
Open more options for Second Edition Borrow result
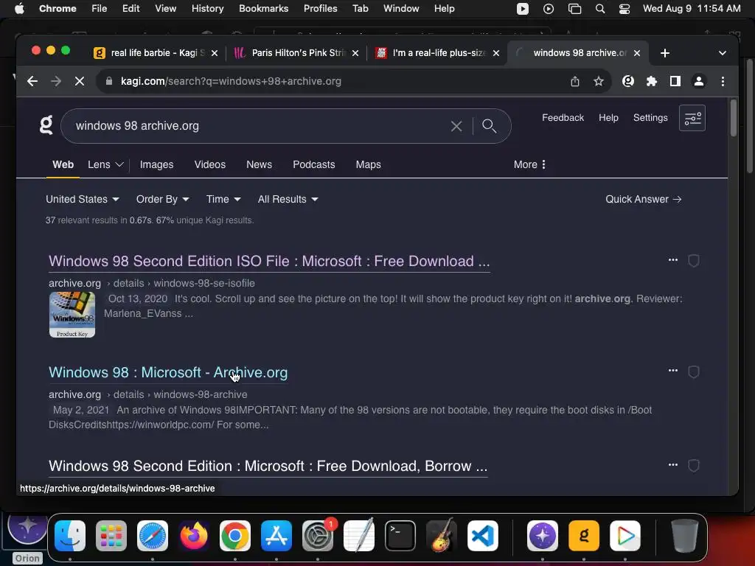[672, 465]
